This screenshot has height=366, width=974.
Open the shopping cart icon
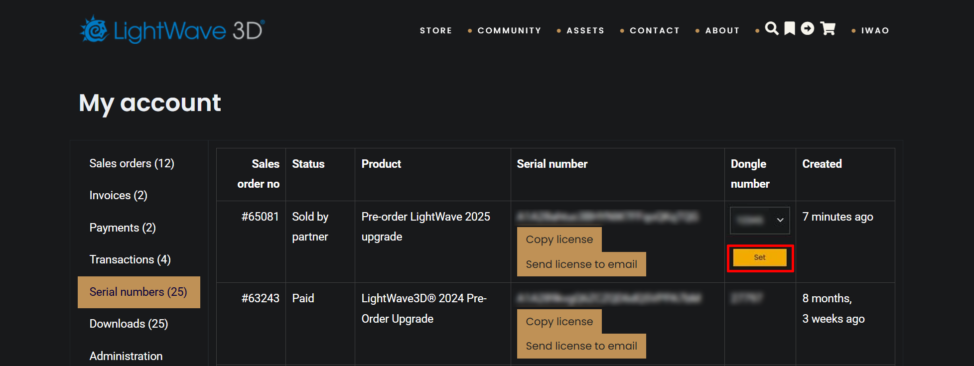828,28
